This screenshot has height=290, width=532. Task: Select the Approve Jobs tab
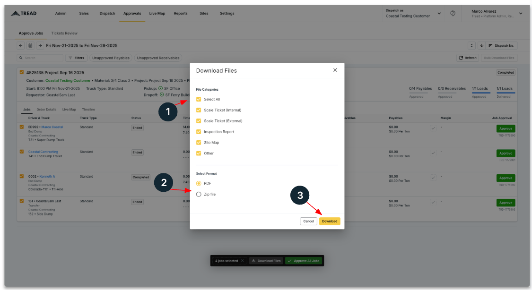pos(31,33)
